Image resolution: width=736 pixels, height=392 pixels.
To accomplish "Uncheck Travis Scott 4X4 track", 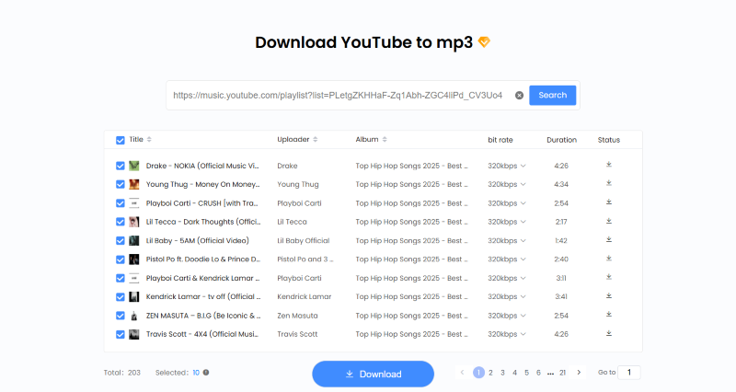I will click(121, 334).
